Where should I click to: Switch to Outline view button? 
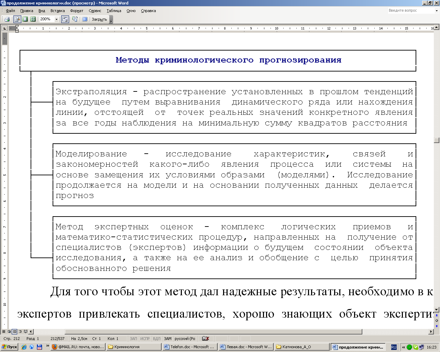coord(20,332)
